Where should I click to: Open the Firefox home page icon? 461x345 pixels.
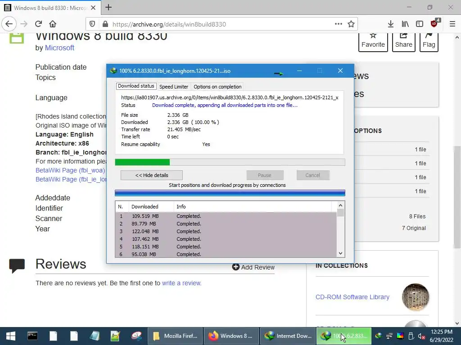click(53, 24)
